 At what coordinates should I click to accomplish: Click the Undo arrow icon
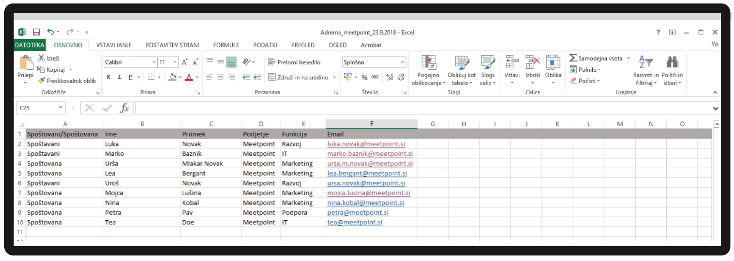click(x=51, y=32)
